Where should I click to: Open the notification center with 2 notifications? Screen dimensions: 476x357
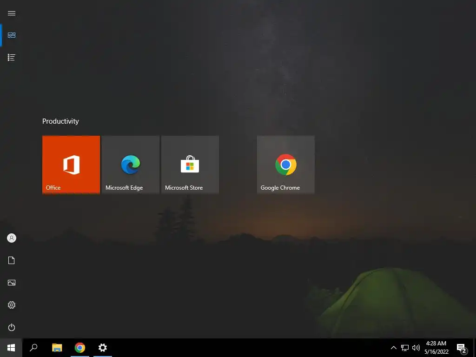462,348
